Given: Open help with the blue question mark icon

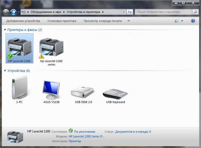Looking at the screenshot, I should coord(193,21).
